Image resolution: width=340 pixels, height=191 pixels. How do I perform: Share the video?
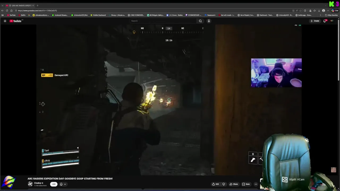[234, 184]
